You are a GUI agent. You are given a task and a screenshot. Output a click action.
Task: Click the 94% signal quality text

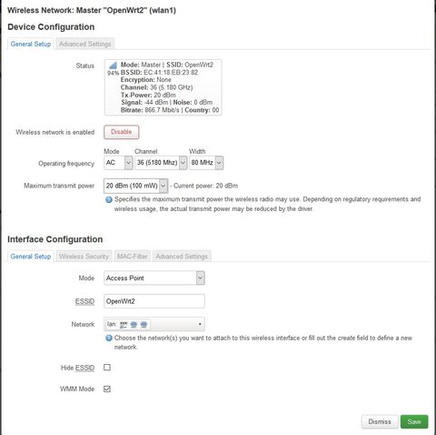click(x=113, y=73)
